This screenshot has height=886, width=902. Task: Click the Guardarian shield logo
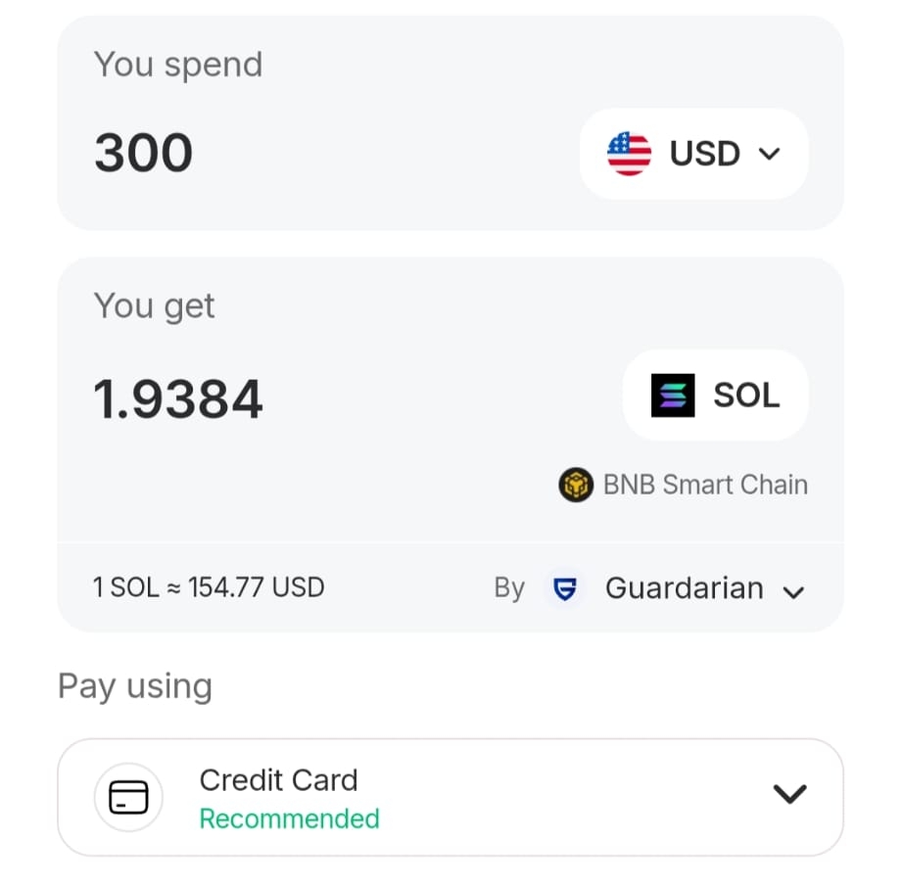[x=564, y=588]
